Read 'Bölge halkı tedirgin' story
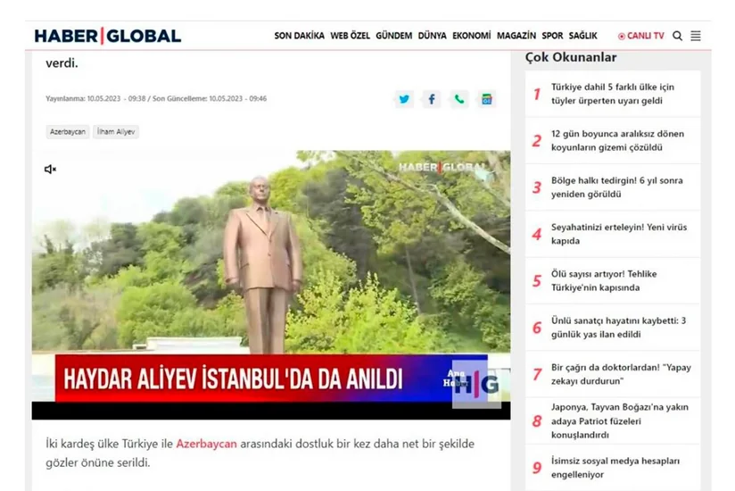This screenshot has width=735, height=491. [x=613, y=187]
